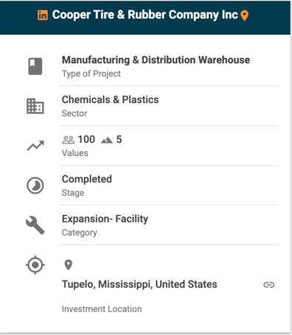
Task: Select the bookmark Type of Project icon
Action: tap(35, 66)
